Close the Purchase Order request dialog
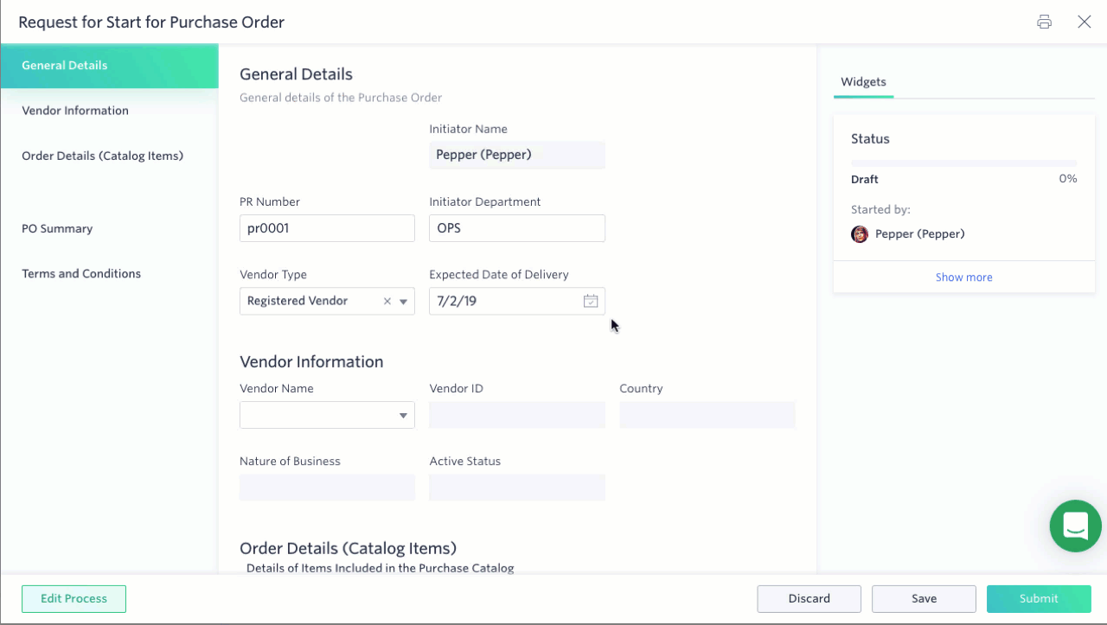Image resolution: width=1107 pixels, height=625 pixels. pos(1084,22)
